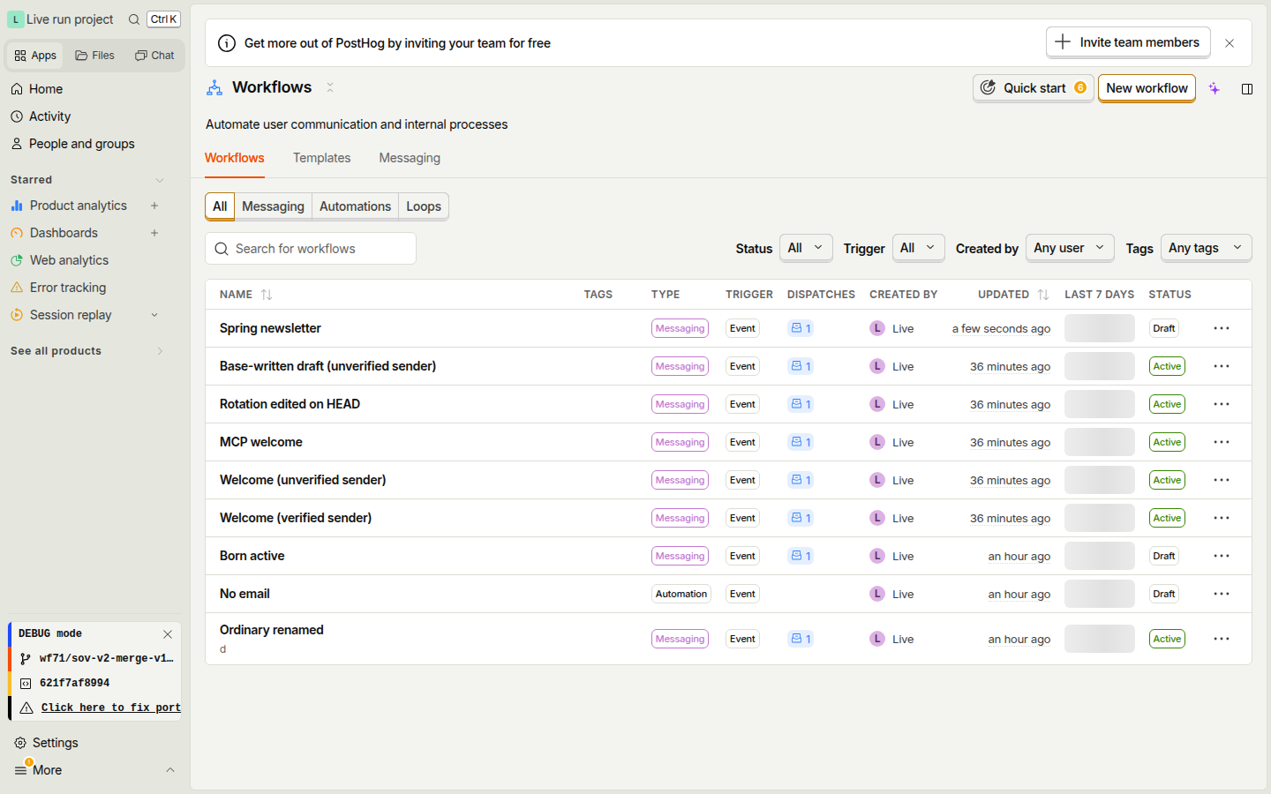Open more options for MCP welcome row
1271x794 pixels.
(x=1222, y=442)
